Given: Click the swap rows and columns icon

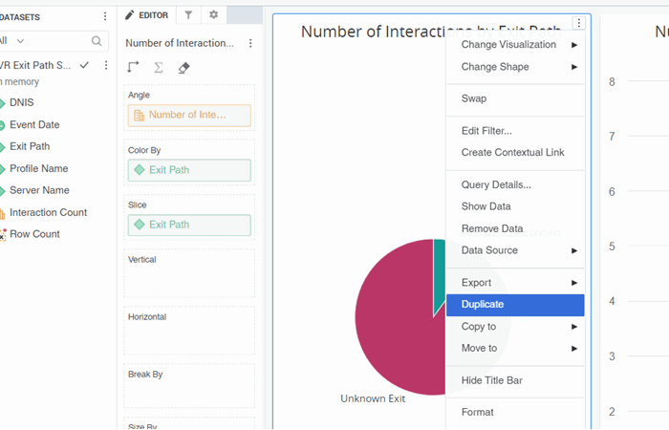Looking at the screenshot, I should point(134,68).
